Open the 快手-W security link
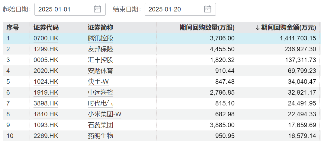Screen dimensions: 321x141 98,82
